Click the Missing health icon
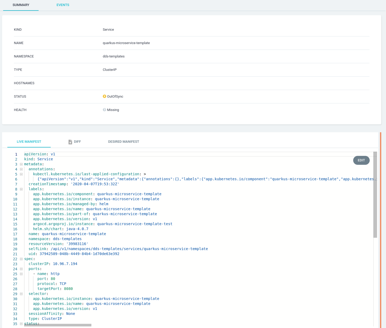Viewport: 386px width, 328px height. click(x=104, y=110)
